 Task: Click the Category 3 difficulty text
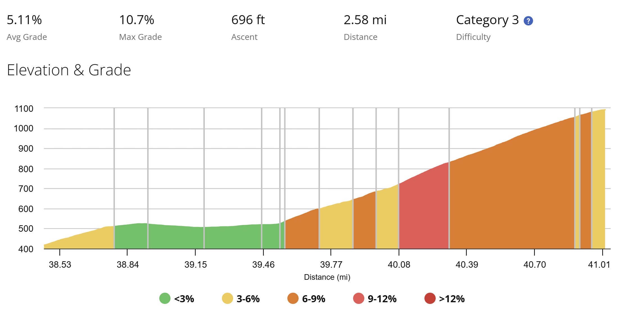click(487, 20)
